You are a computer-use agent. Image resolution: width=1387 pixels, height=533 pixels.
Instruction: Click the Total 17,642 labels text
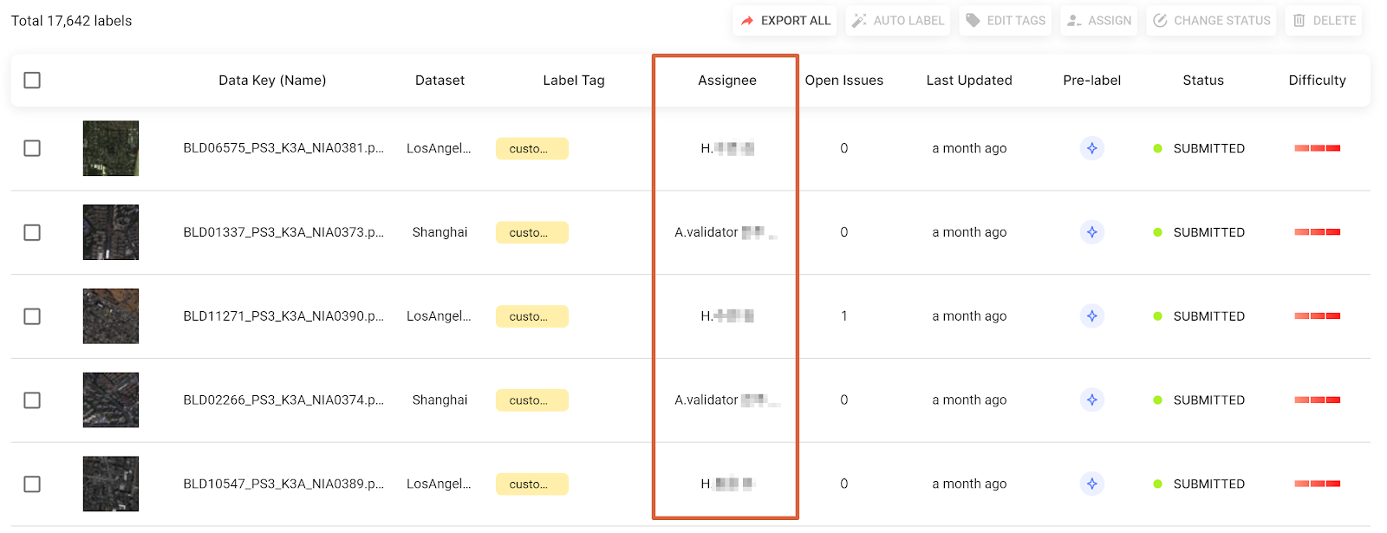71,21
